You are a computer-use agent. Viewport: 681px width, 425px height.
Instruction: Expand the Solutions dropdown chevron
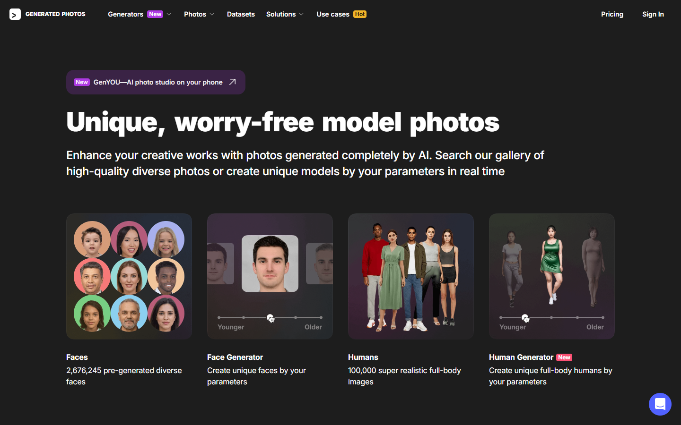click(x=301, y=14)
